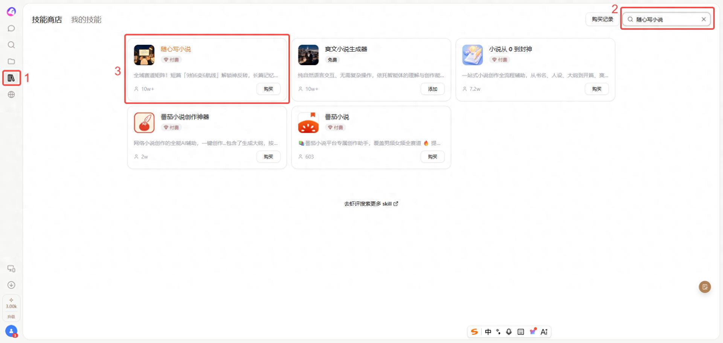Click the 番茄小说创作神器 tomato thumbnail
723x343 pixels.
tap(144, 123)
